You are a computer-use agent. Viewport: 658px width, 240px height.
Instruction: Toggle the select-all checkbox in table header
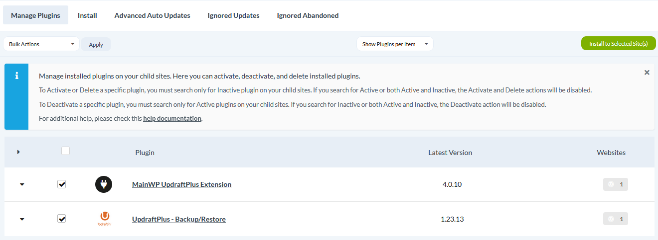65,151
